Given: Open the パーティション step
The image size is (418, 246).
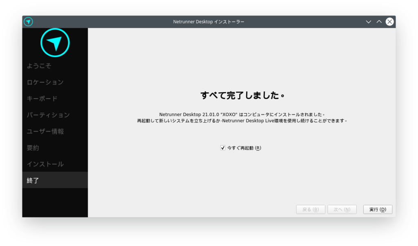Looking at the screenshot, I should click(x=48, y=115).
